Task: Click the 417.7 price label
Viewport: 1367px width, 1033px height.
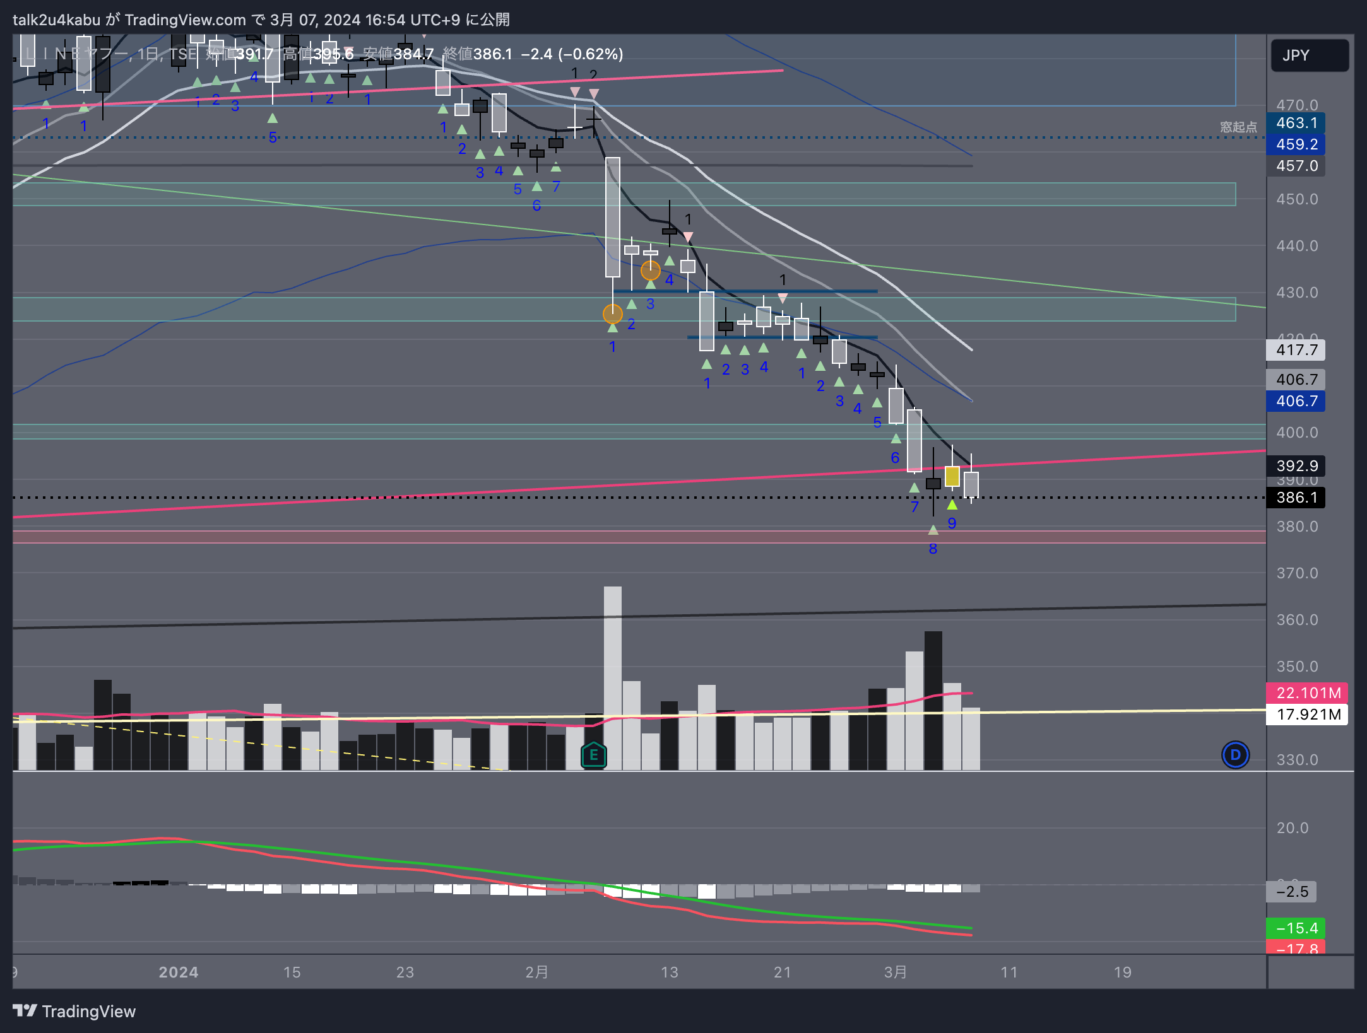Action: (x=1296, y=350)
